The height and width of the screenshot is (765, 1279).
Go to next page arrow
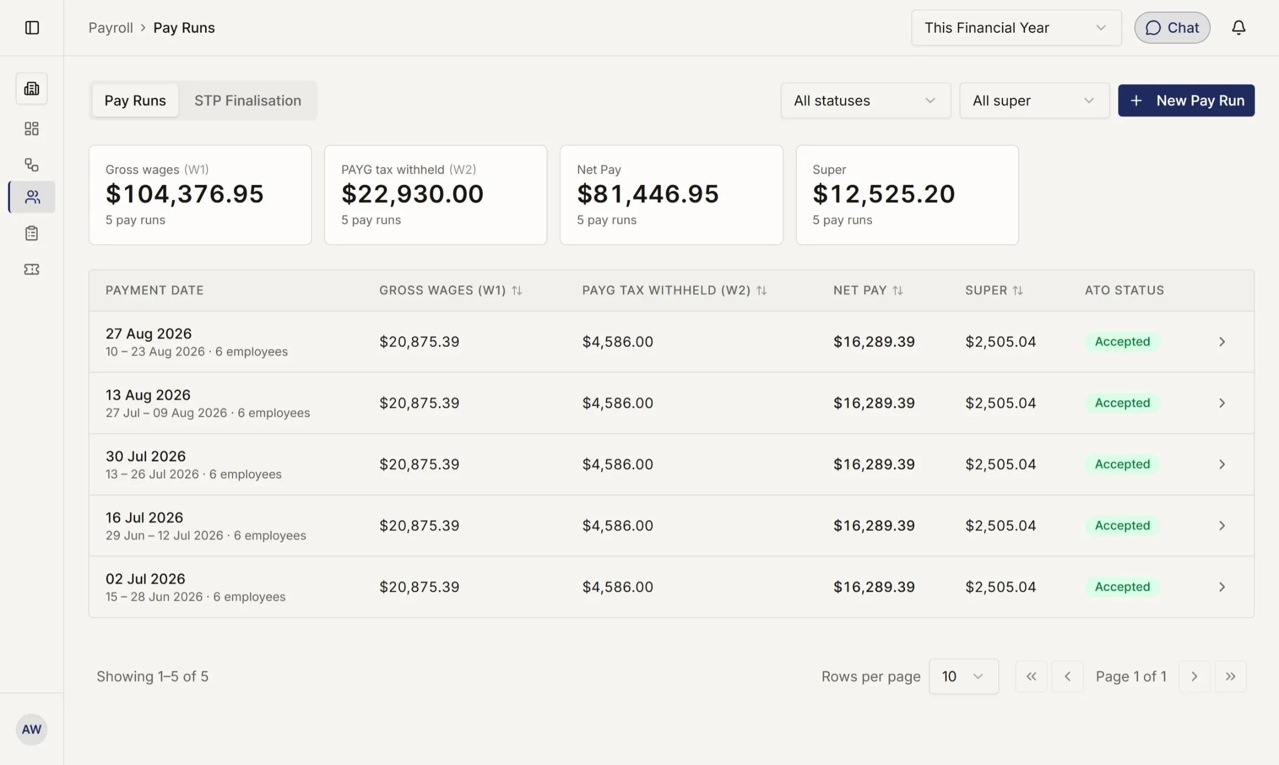pyautogui.click(x=1194, y=676)
